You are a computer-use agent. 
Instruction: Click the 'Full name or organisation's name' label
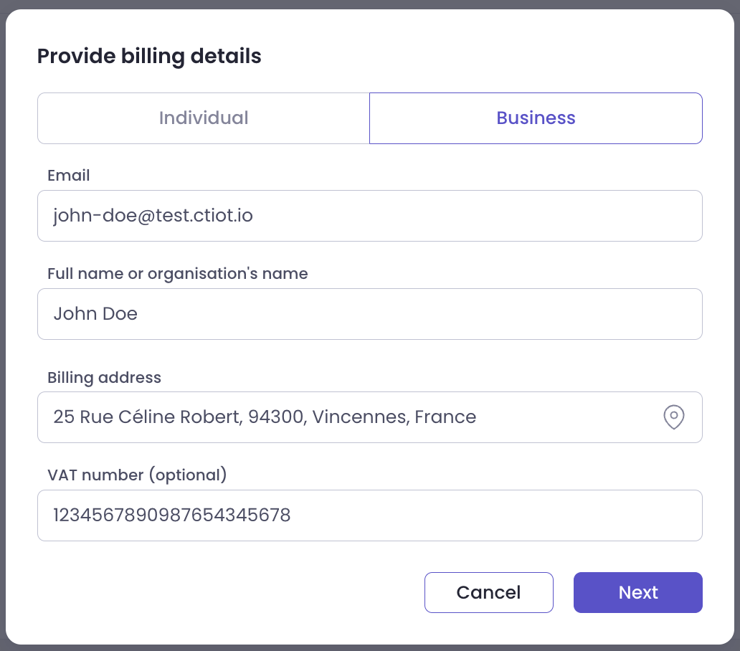point(177,274)
